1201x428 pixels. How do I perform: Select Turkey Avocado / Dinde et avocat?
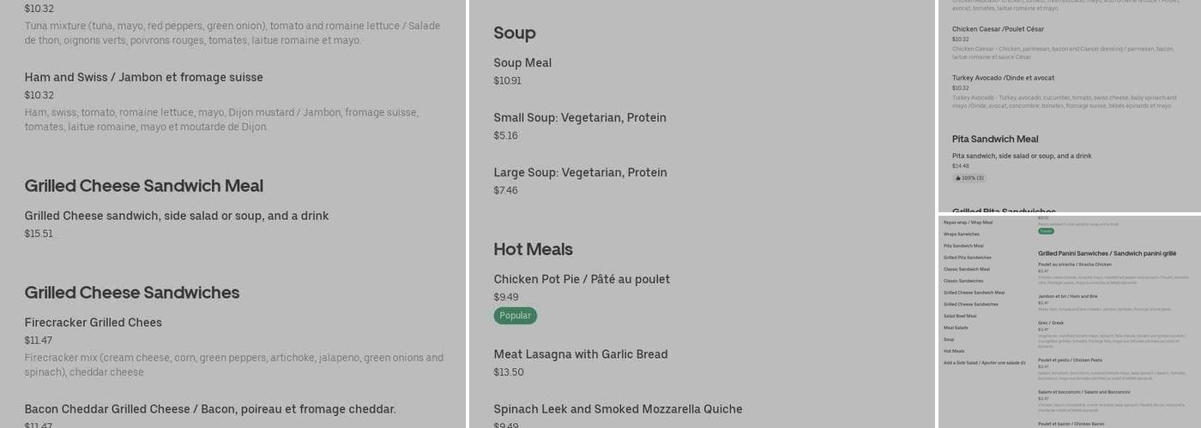(x=991, y=78)
